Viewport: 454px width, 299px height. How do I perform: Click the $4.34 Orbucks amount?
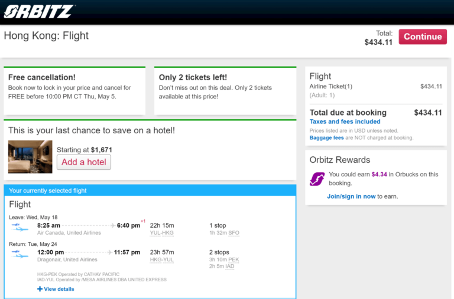pos(379,175)
